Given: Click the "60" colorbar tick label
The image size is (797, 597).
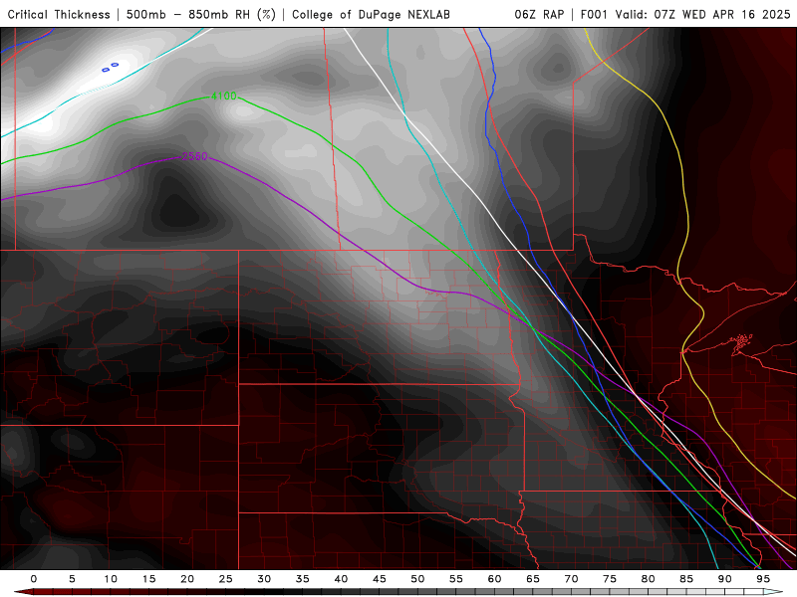Looking at the screenshot, I should coord(494,579).
